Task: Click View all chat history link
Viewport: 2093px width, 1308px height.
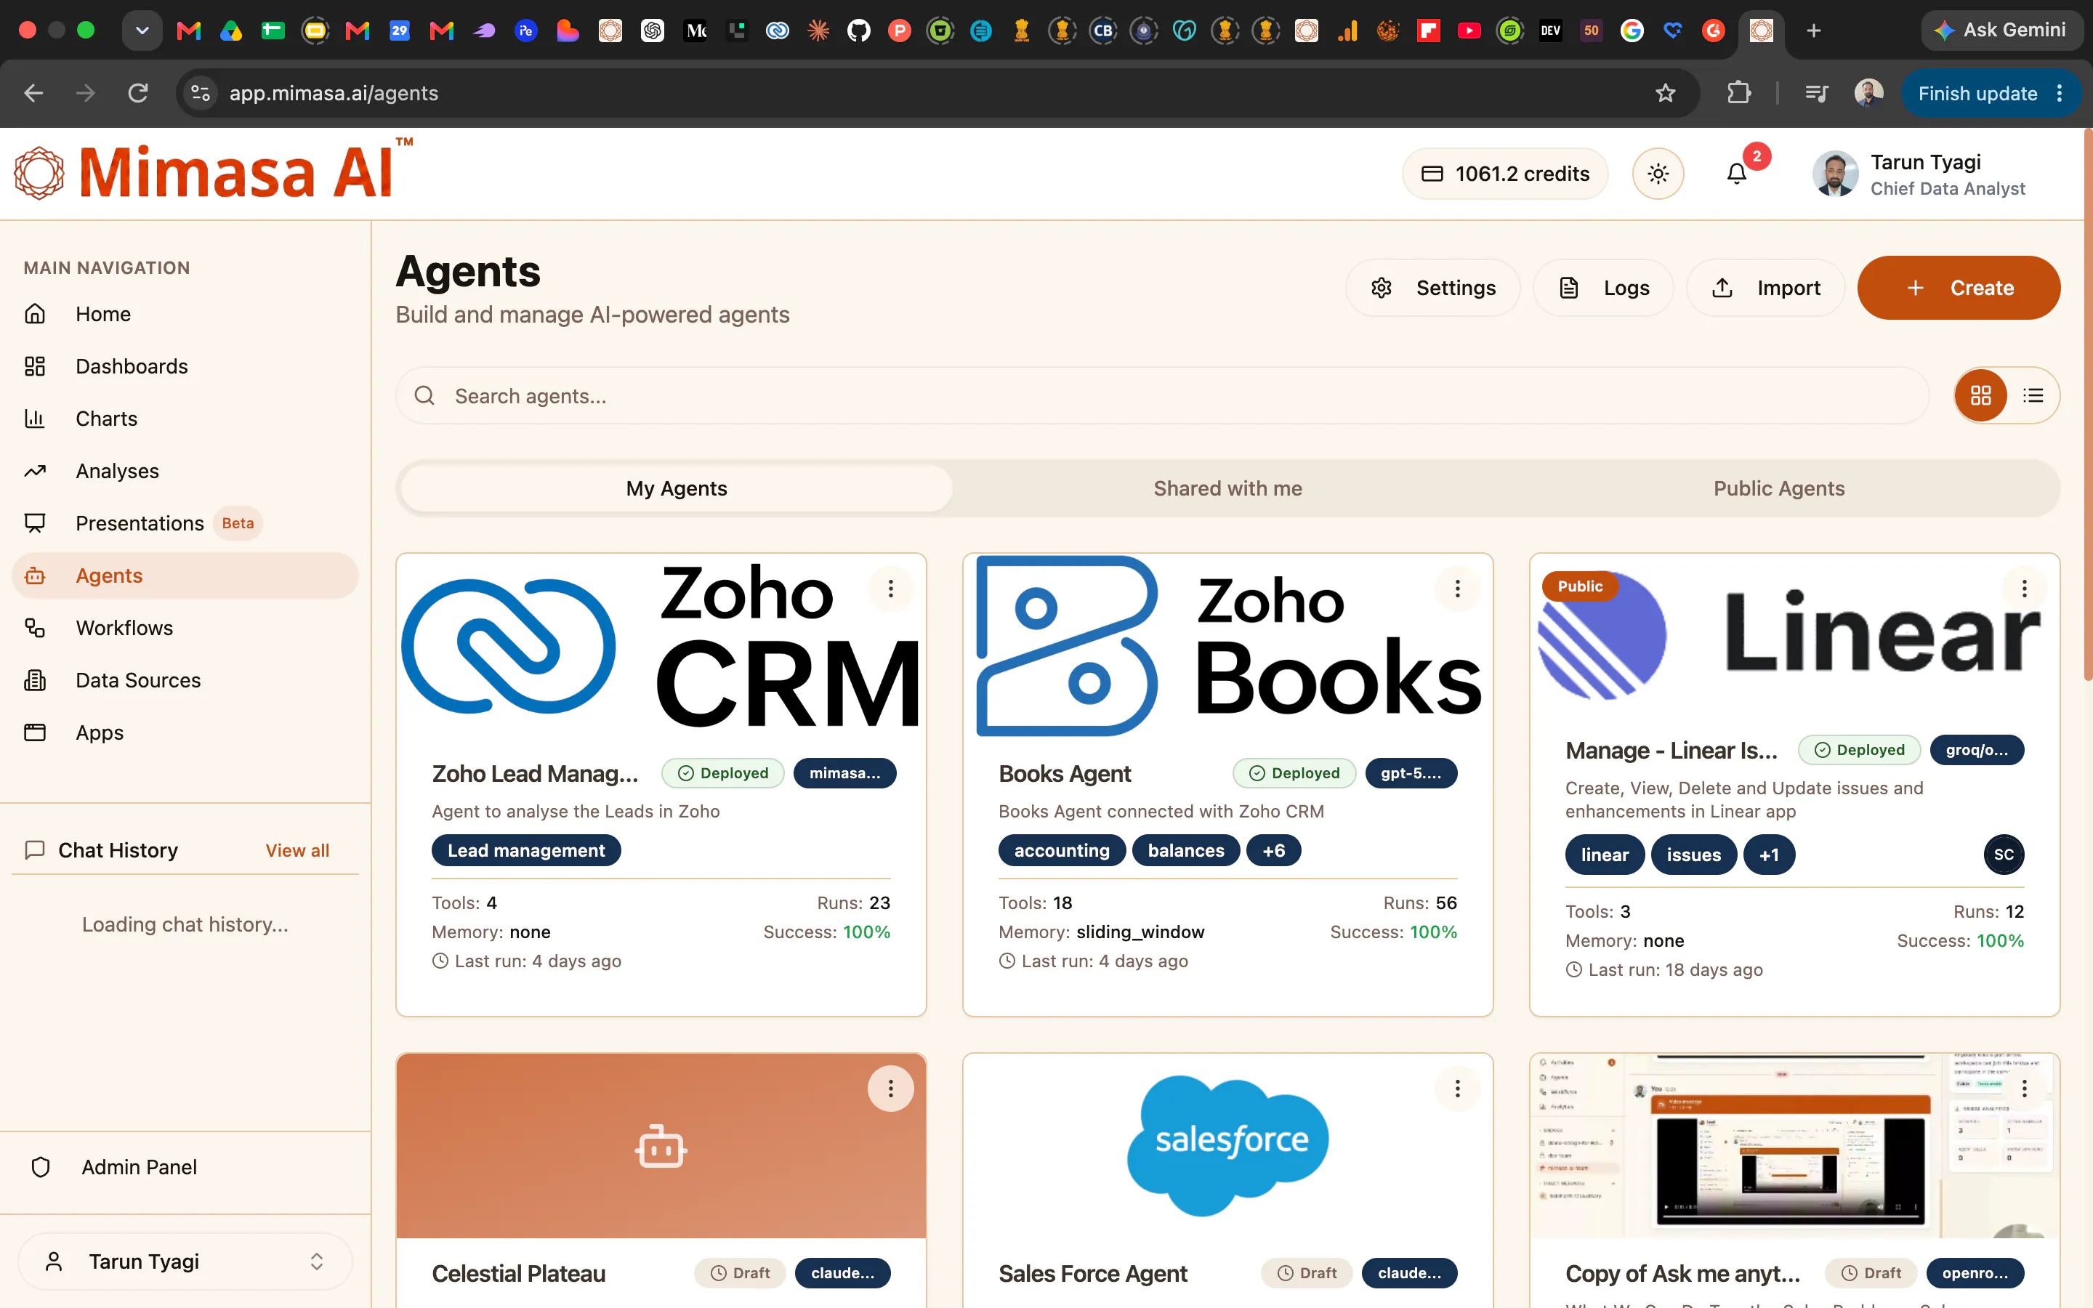Action: click(297, 850)
